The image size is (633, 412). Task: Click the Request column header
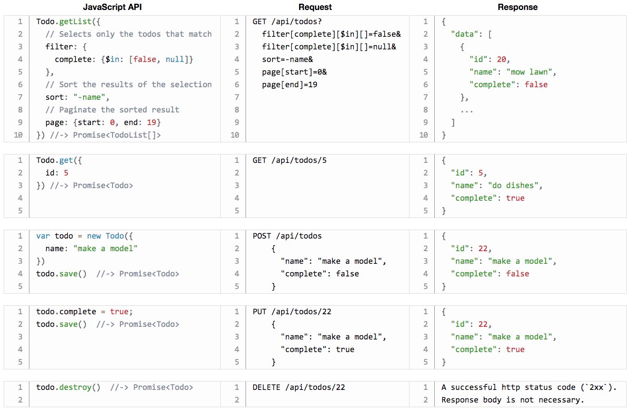pyautogui.click(x=315, y=7)
